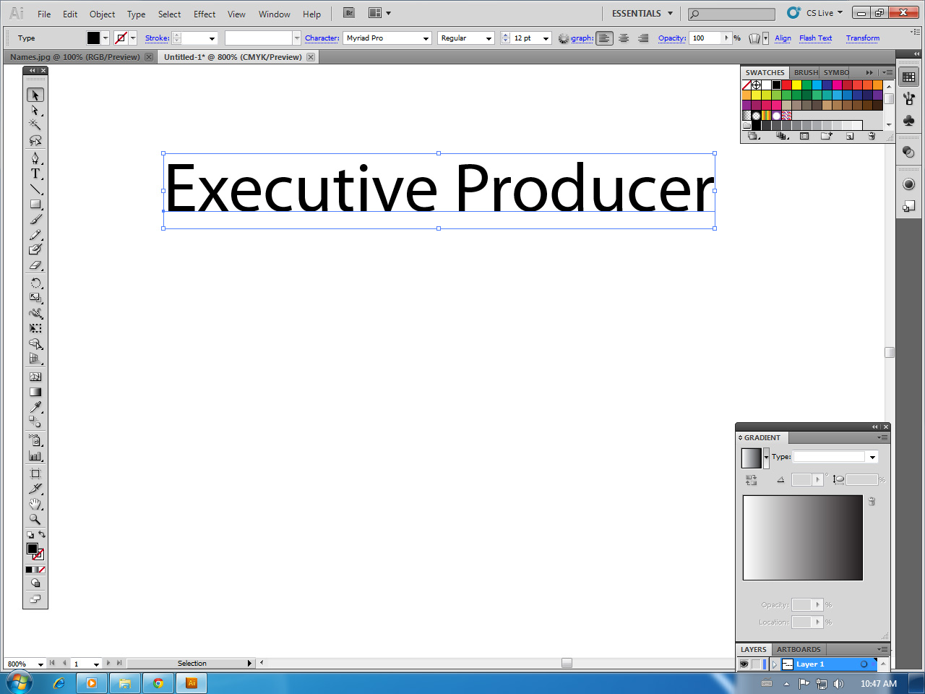Open Adobe Bridge from the application bar

tap(348, 12)
